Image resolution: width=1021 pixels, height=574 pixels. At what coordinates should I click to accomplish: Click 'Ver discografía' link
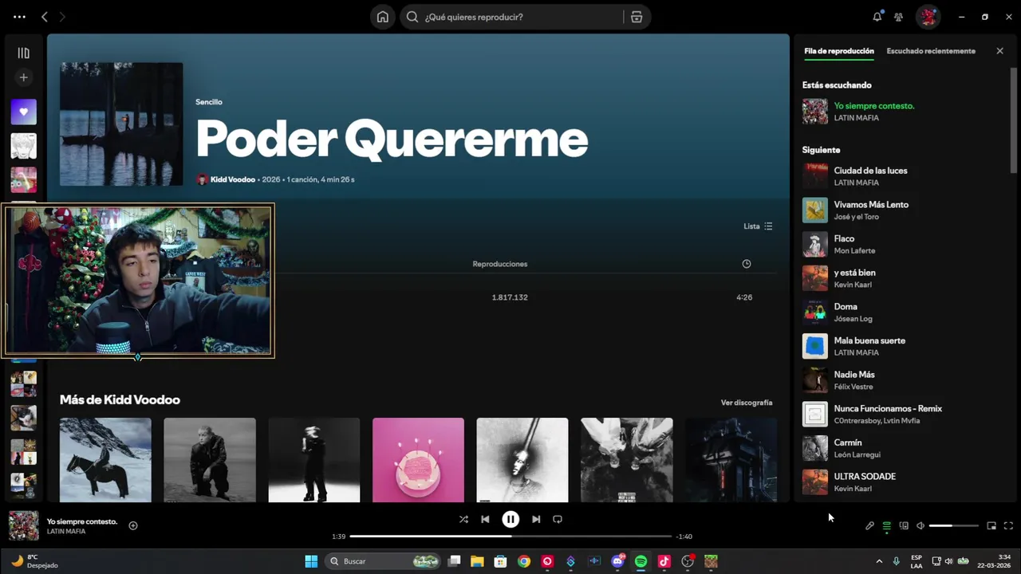pos(747,403)
